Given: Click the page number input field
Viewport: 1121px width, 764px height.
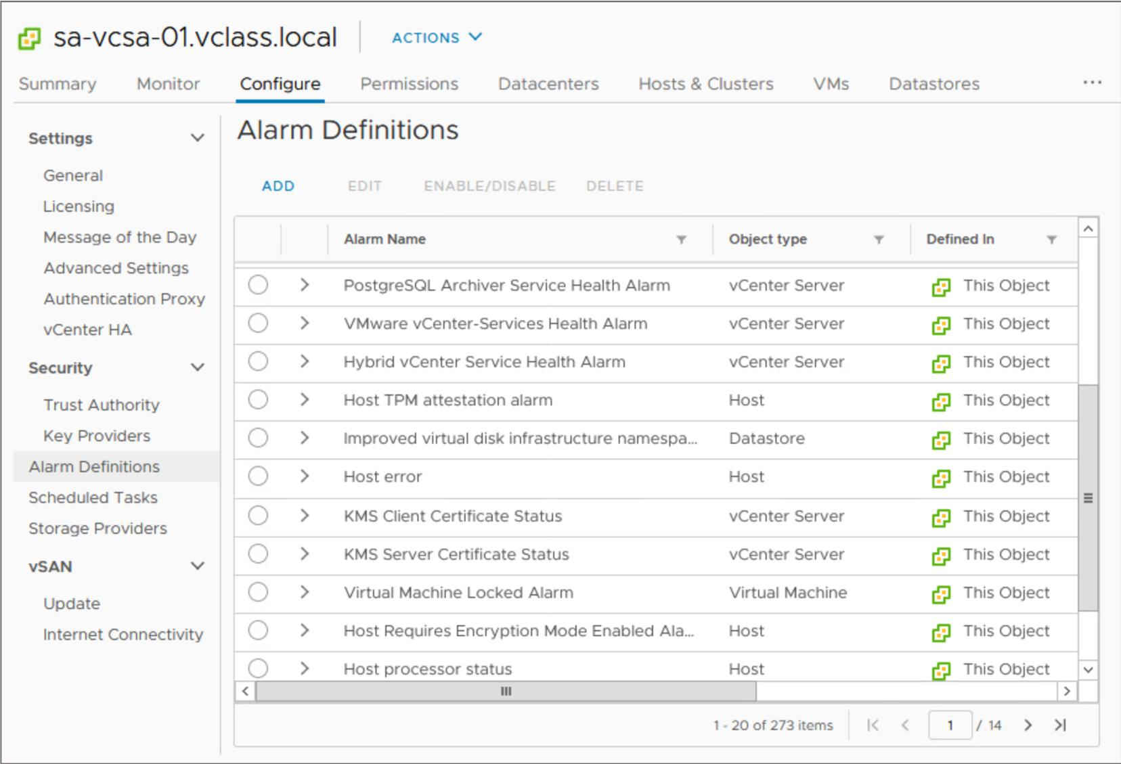Looking at the screenshot, I should coord(950,725).
